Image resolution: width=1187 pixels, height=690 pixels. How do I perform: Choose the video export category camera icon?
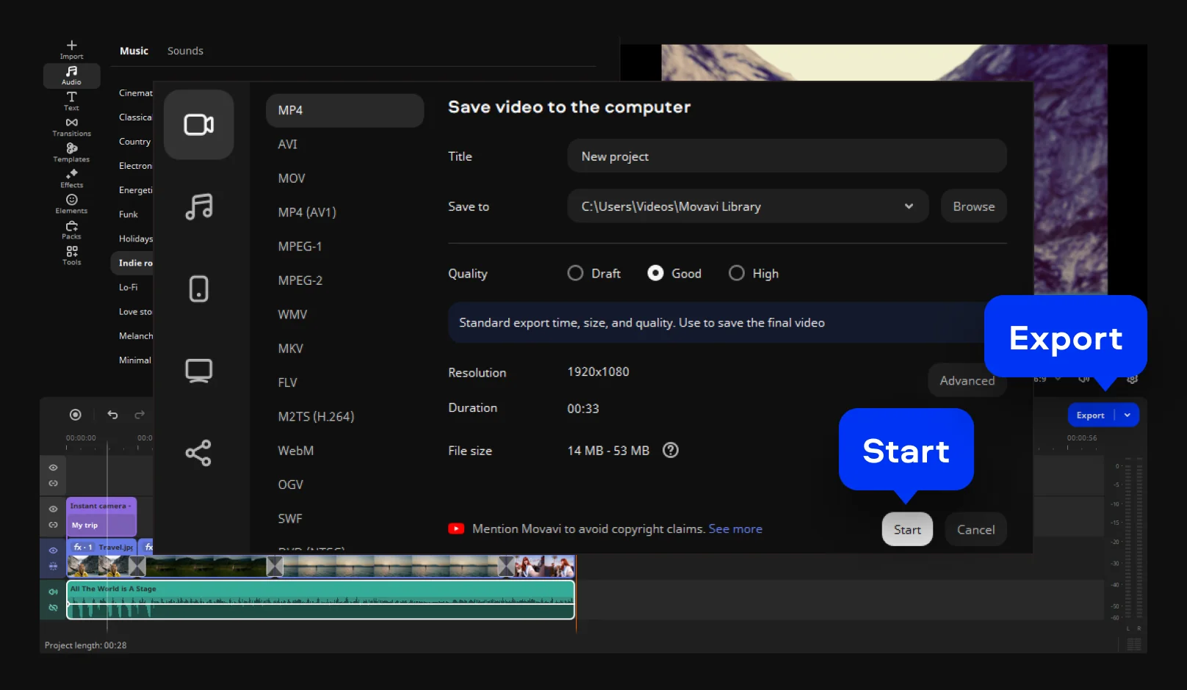click(x=198, y=125)
